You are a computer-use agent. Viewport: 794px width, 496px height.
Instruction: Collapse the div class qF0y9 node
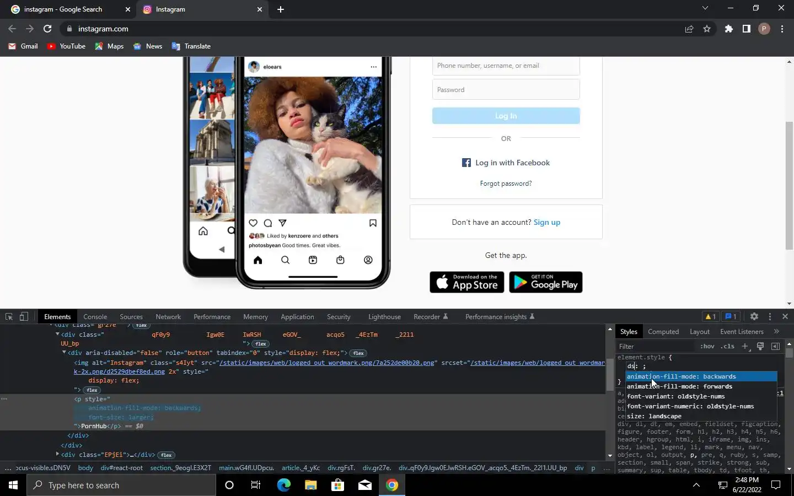[x=57, y=334]
